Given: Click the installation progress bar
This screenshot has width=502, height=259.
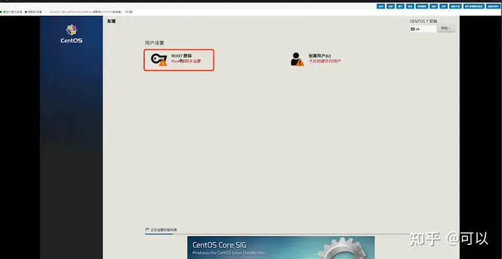Looking at the screenshot, I should (259, 234).
